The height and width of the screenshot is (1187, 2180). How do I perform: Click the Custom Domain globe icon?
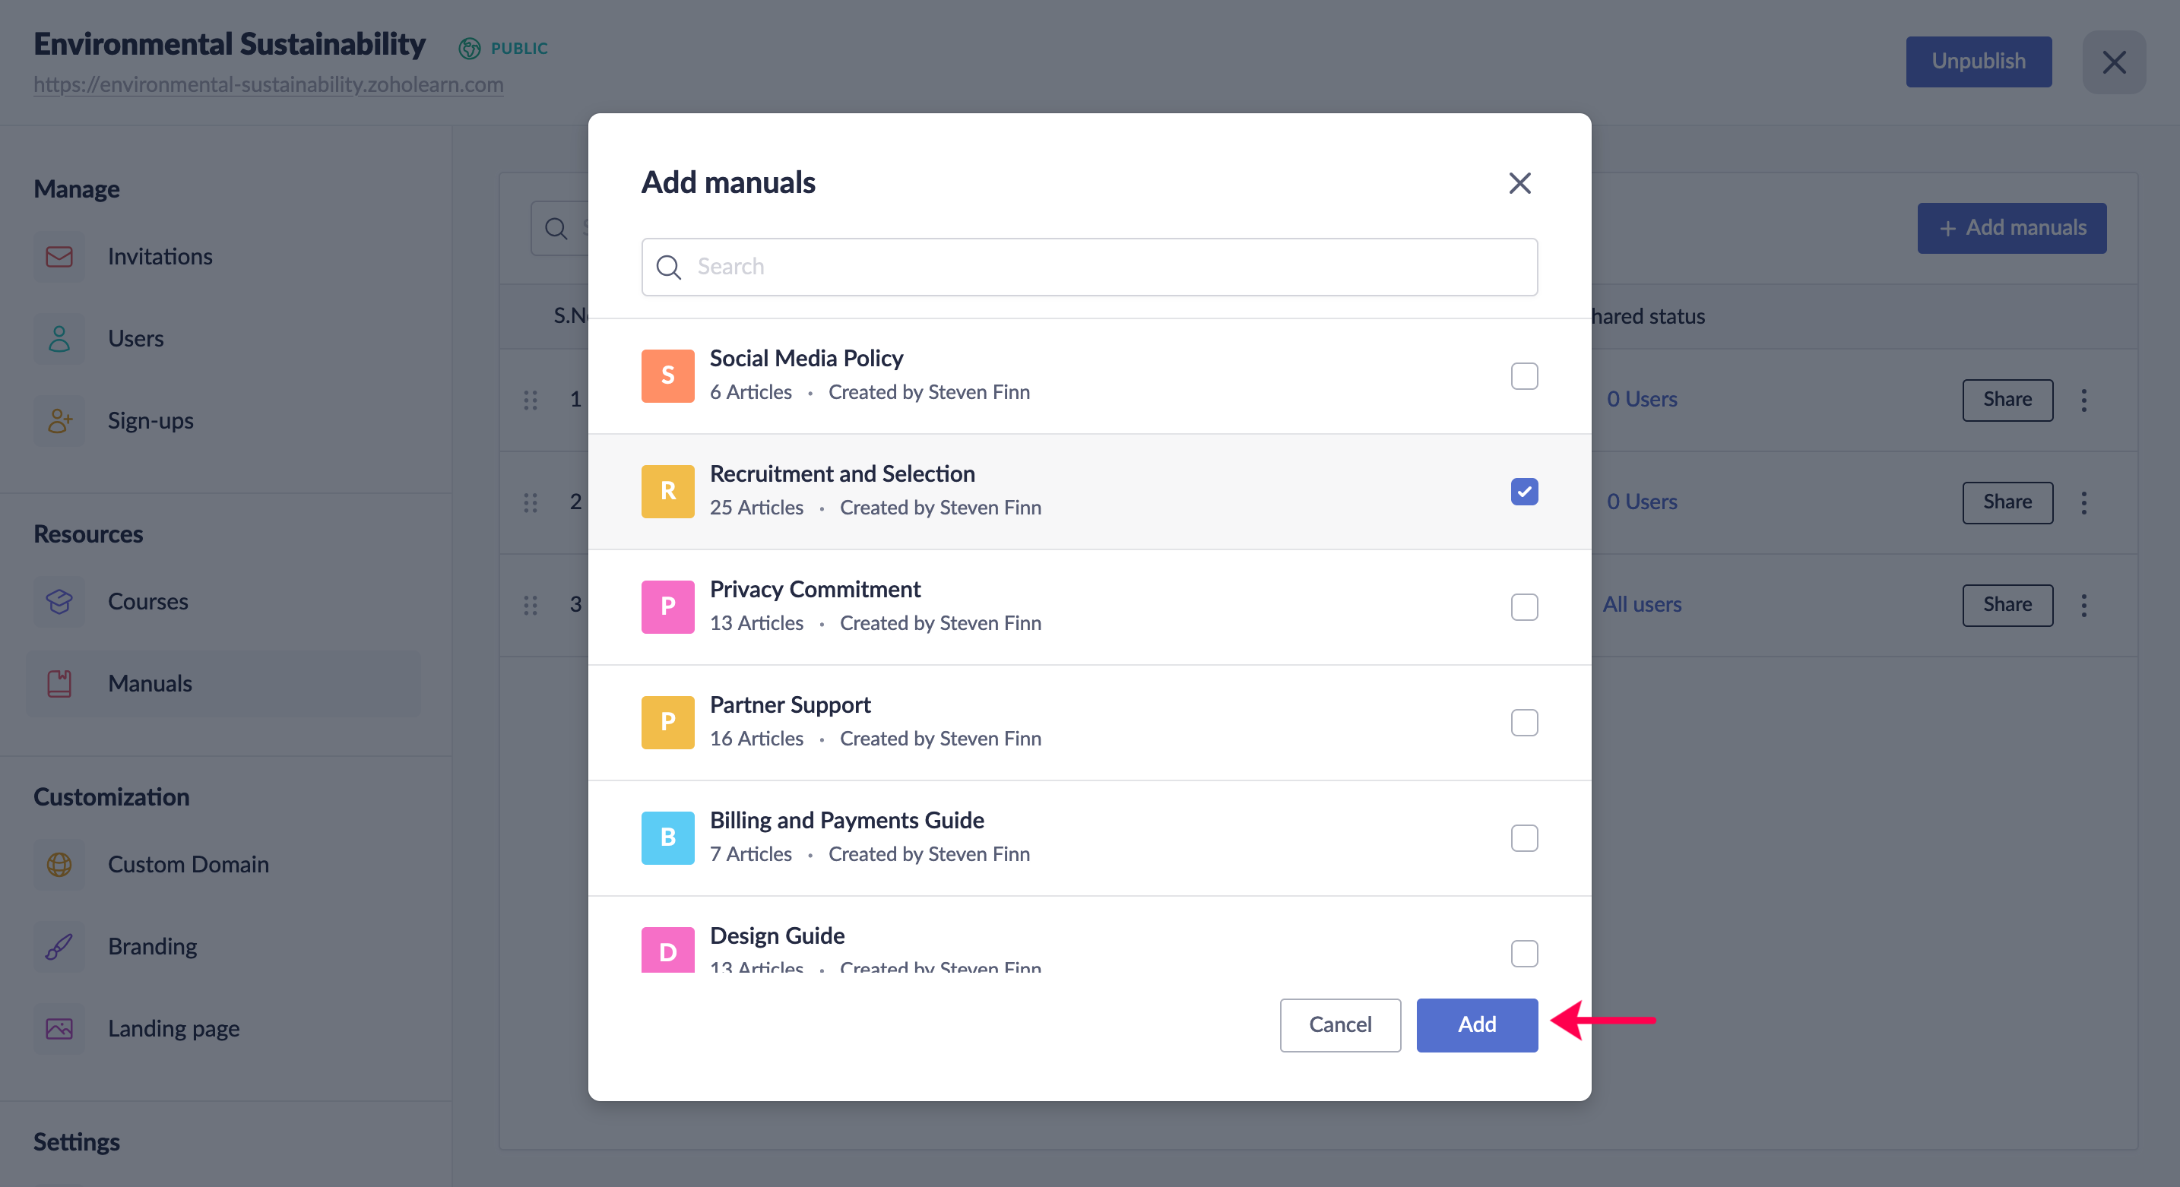(59, 865)
